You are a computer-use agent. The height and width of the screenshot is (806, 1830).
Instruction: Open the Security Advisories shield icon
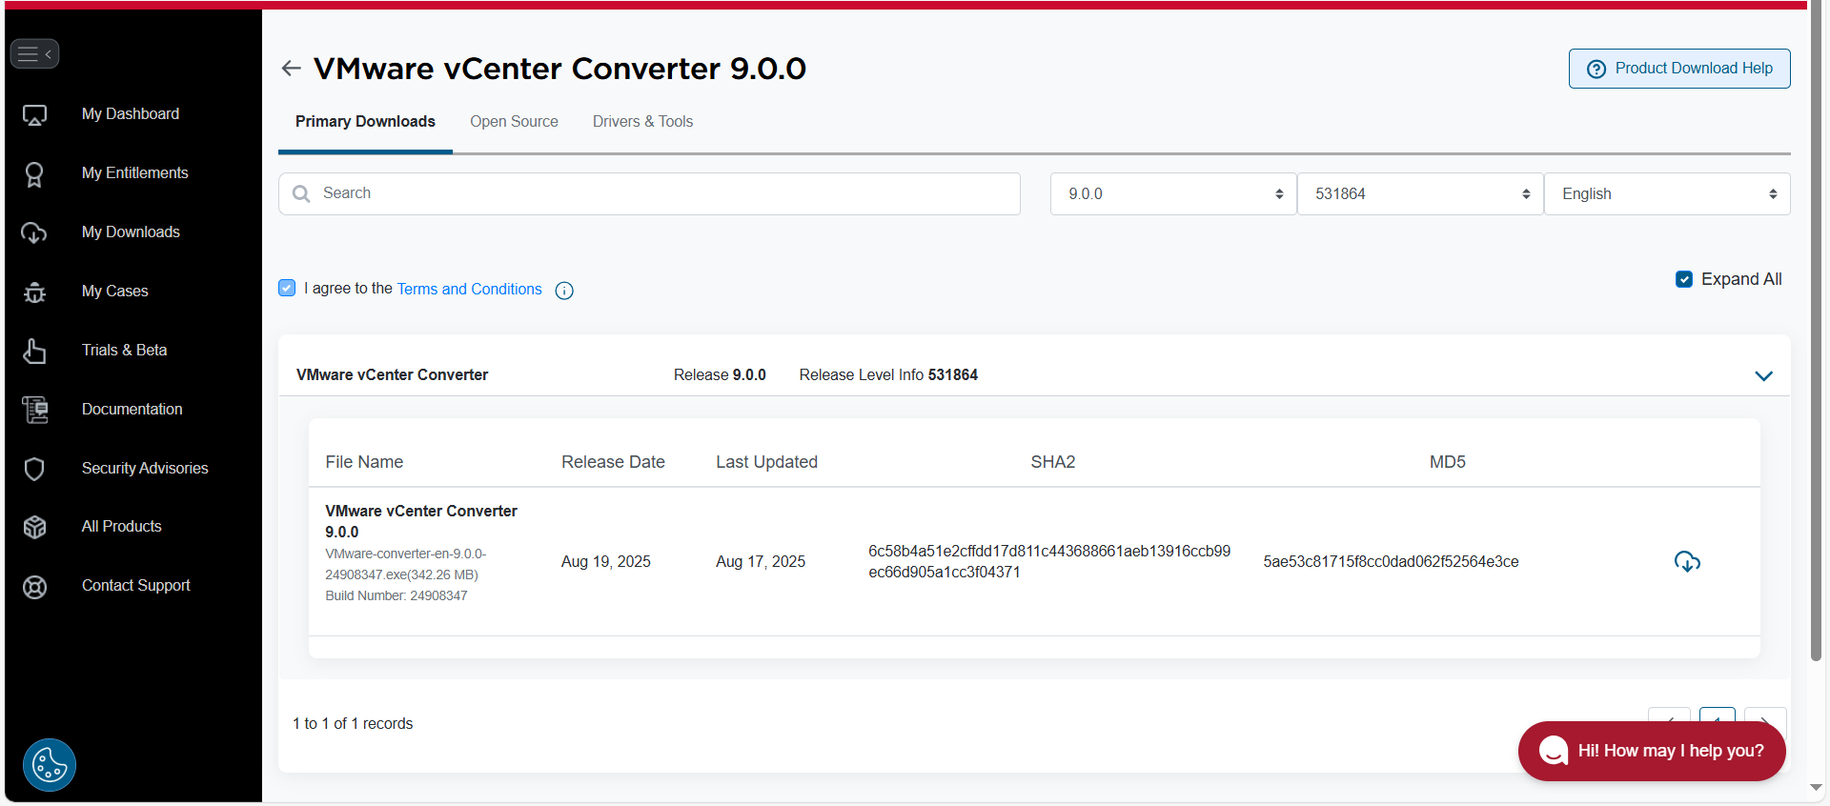[x=34, y=469]
